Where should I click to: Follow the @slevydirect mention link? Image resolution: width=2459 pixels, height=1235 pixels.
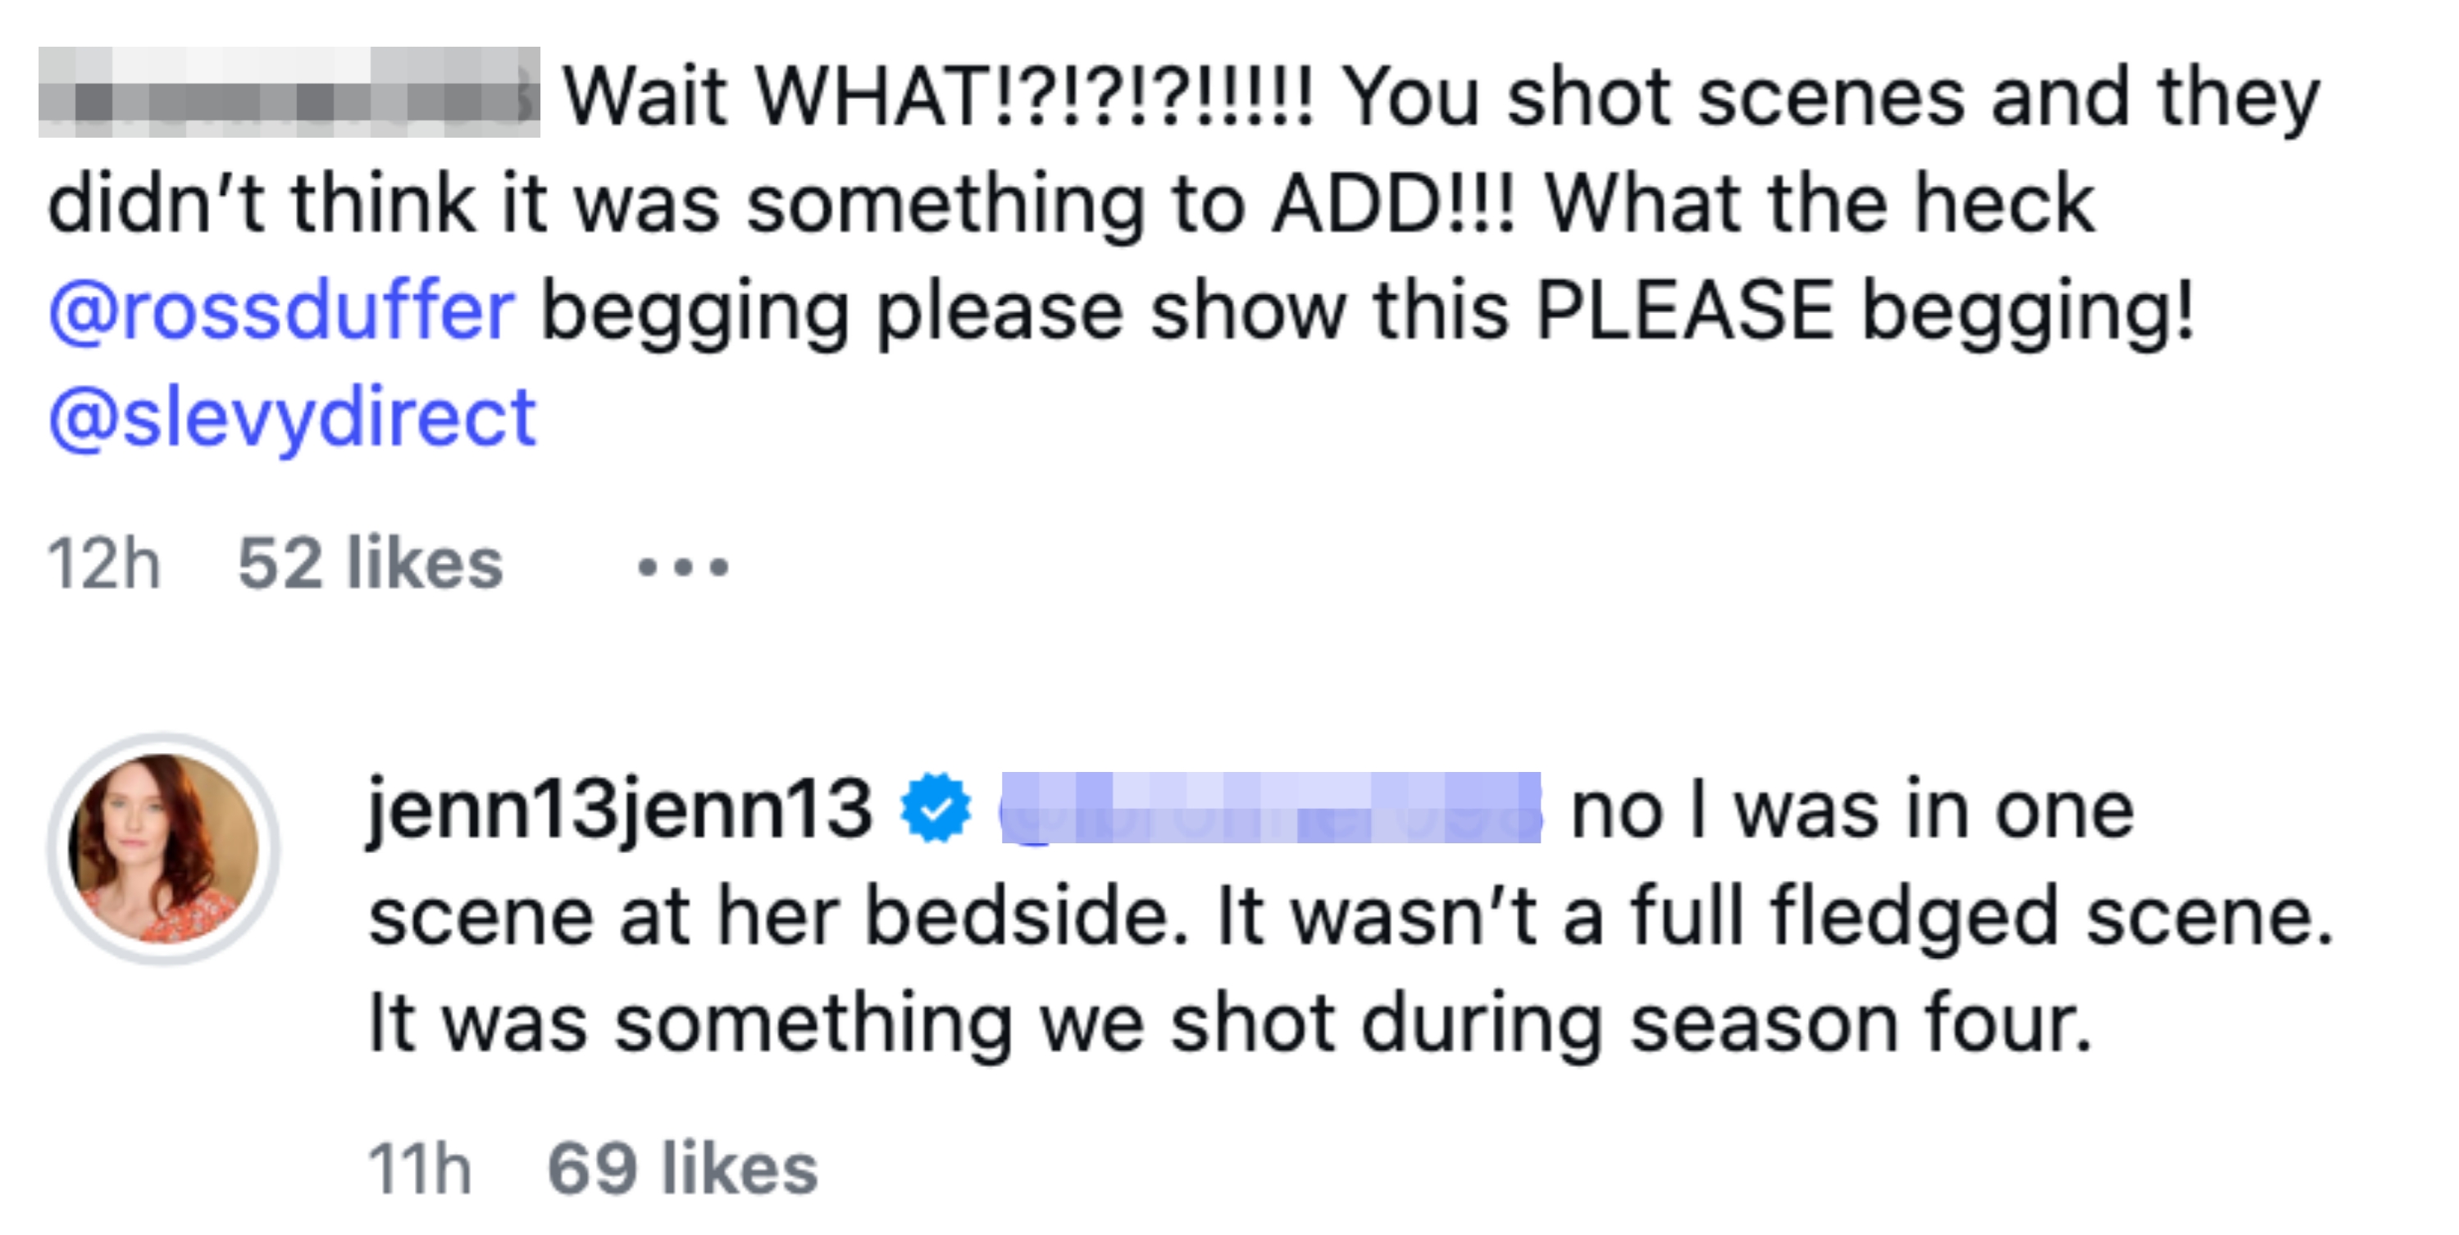(292, 417)
